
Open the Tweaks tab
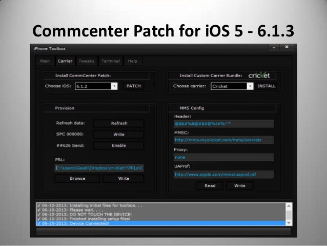(x=86, y=61)
